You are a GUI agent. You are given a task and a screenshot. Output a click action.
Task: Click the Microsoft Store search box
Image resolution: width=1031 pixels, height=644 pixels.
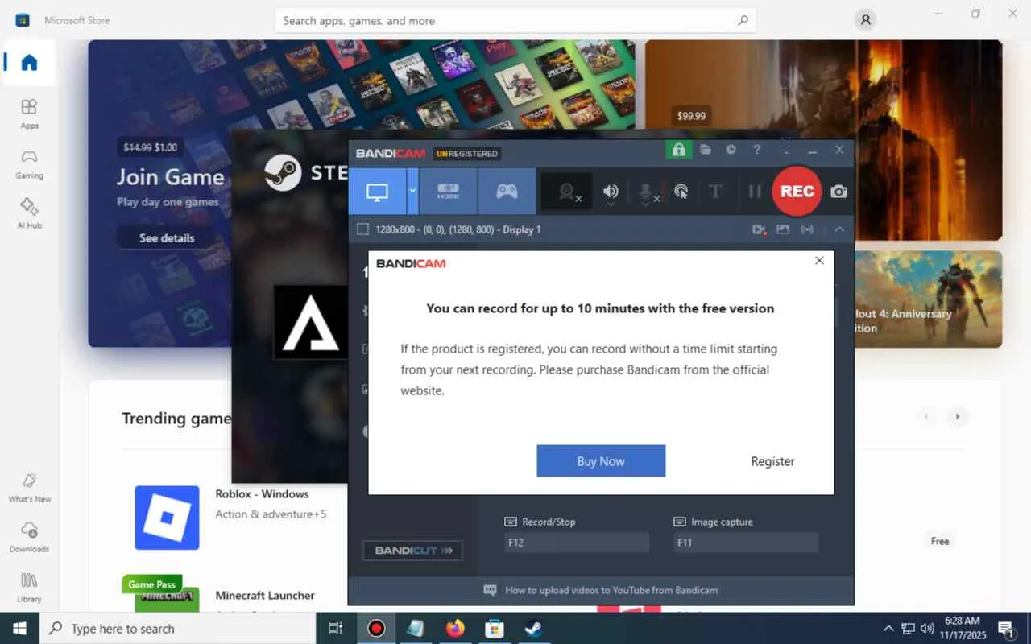(515, 21)
